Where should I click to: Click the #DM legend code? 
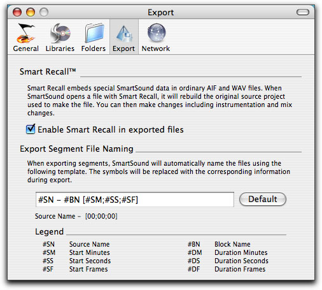point(195,252)
